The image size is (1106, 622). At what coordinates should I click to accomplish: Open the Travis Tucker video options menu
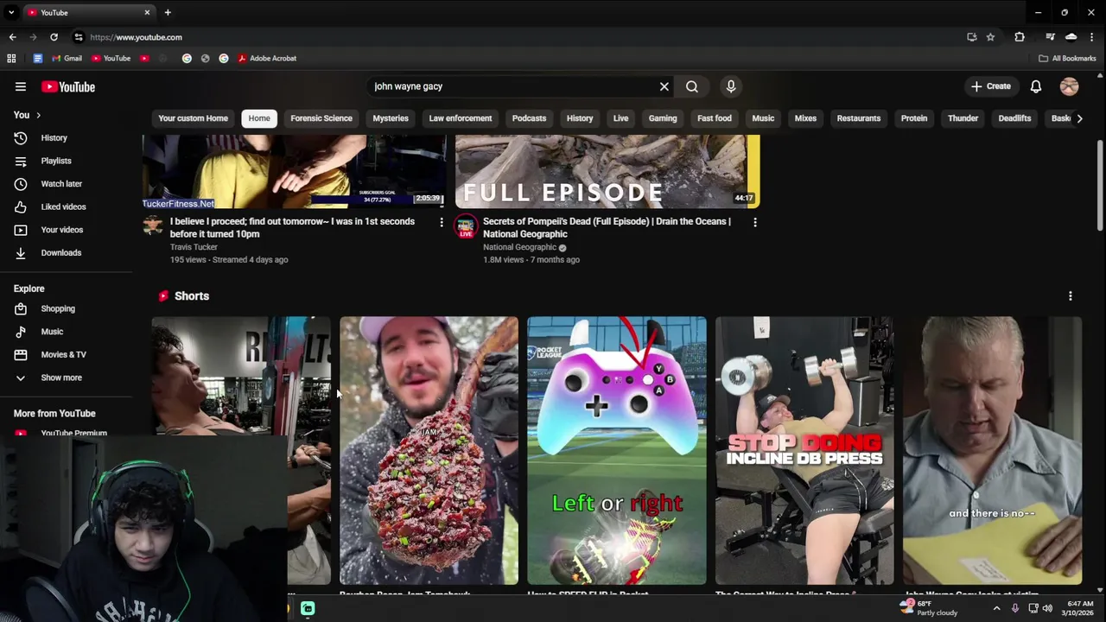click(442, 223)
